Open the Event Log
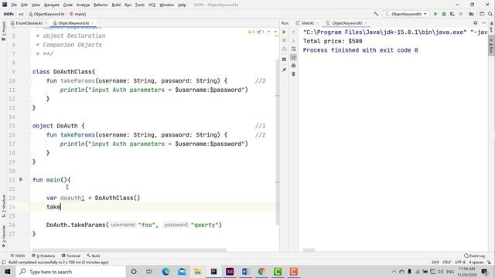Viewport: 495px width, 278px height. coord(474,256)
